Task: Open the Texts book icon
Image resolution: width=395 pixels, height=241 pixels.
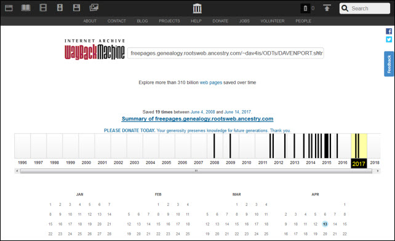Action: click(26, 8)
